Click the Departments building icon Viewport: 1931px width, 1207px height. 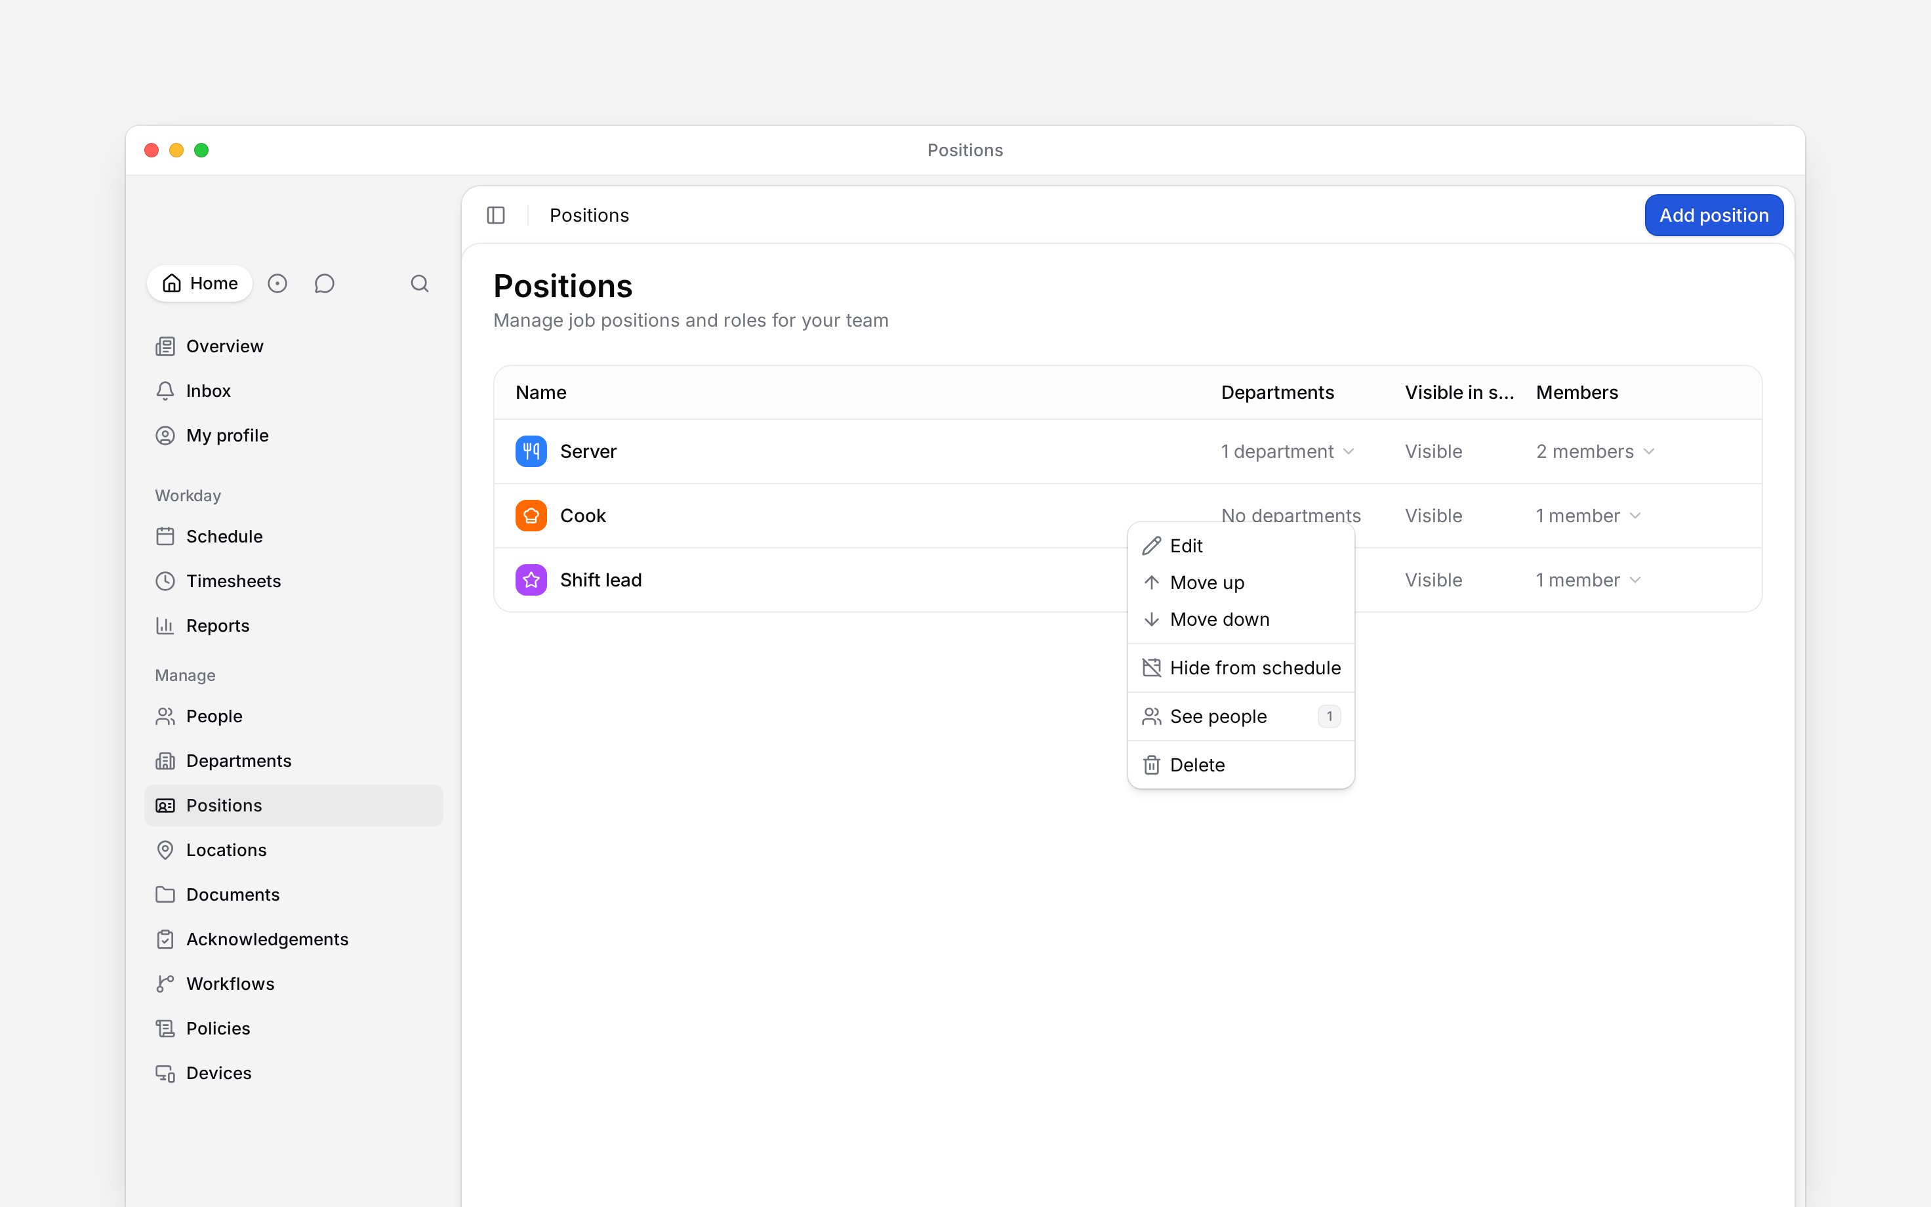point(165,761)
